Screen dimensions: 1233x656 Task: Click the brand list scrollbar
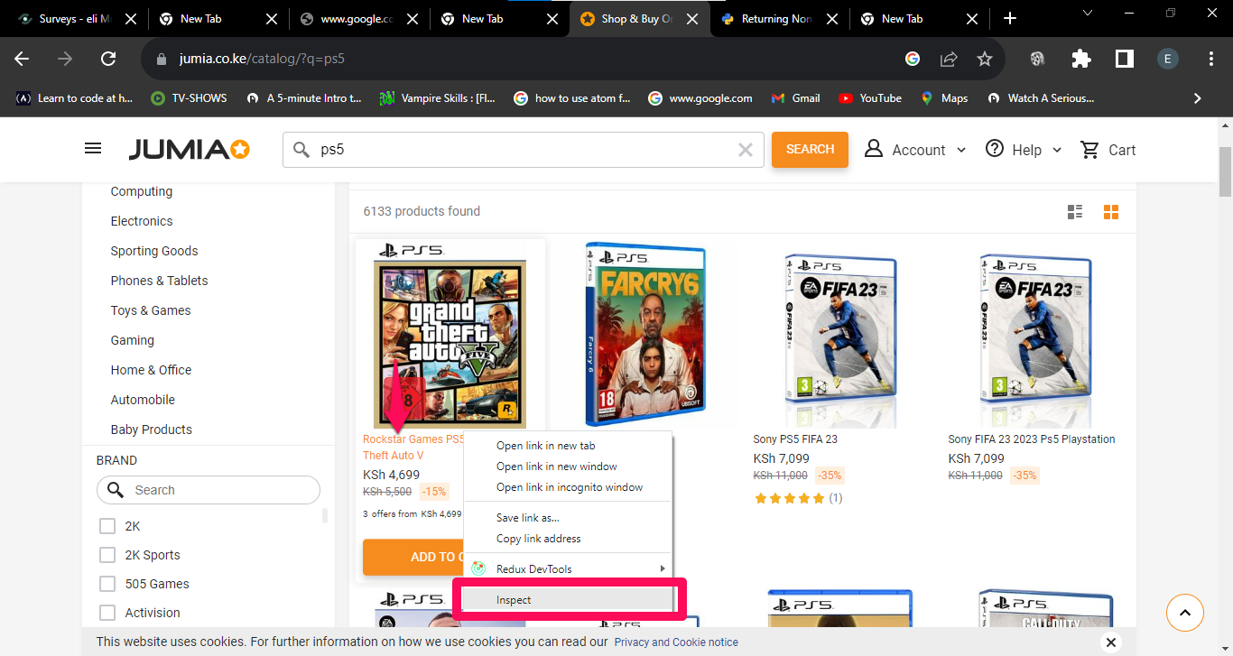click(x=325, y=515)
